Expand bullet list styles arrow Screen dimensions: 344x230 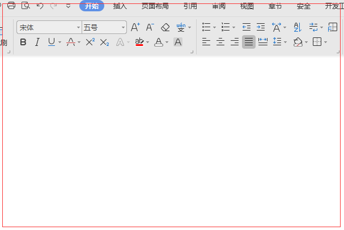pos(215,27)
